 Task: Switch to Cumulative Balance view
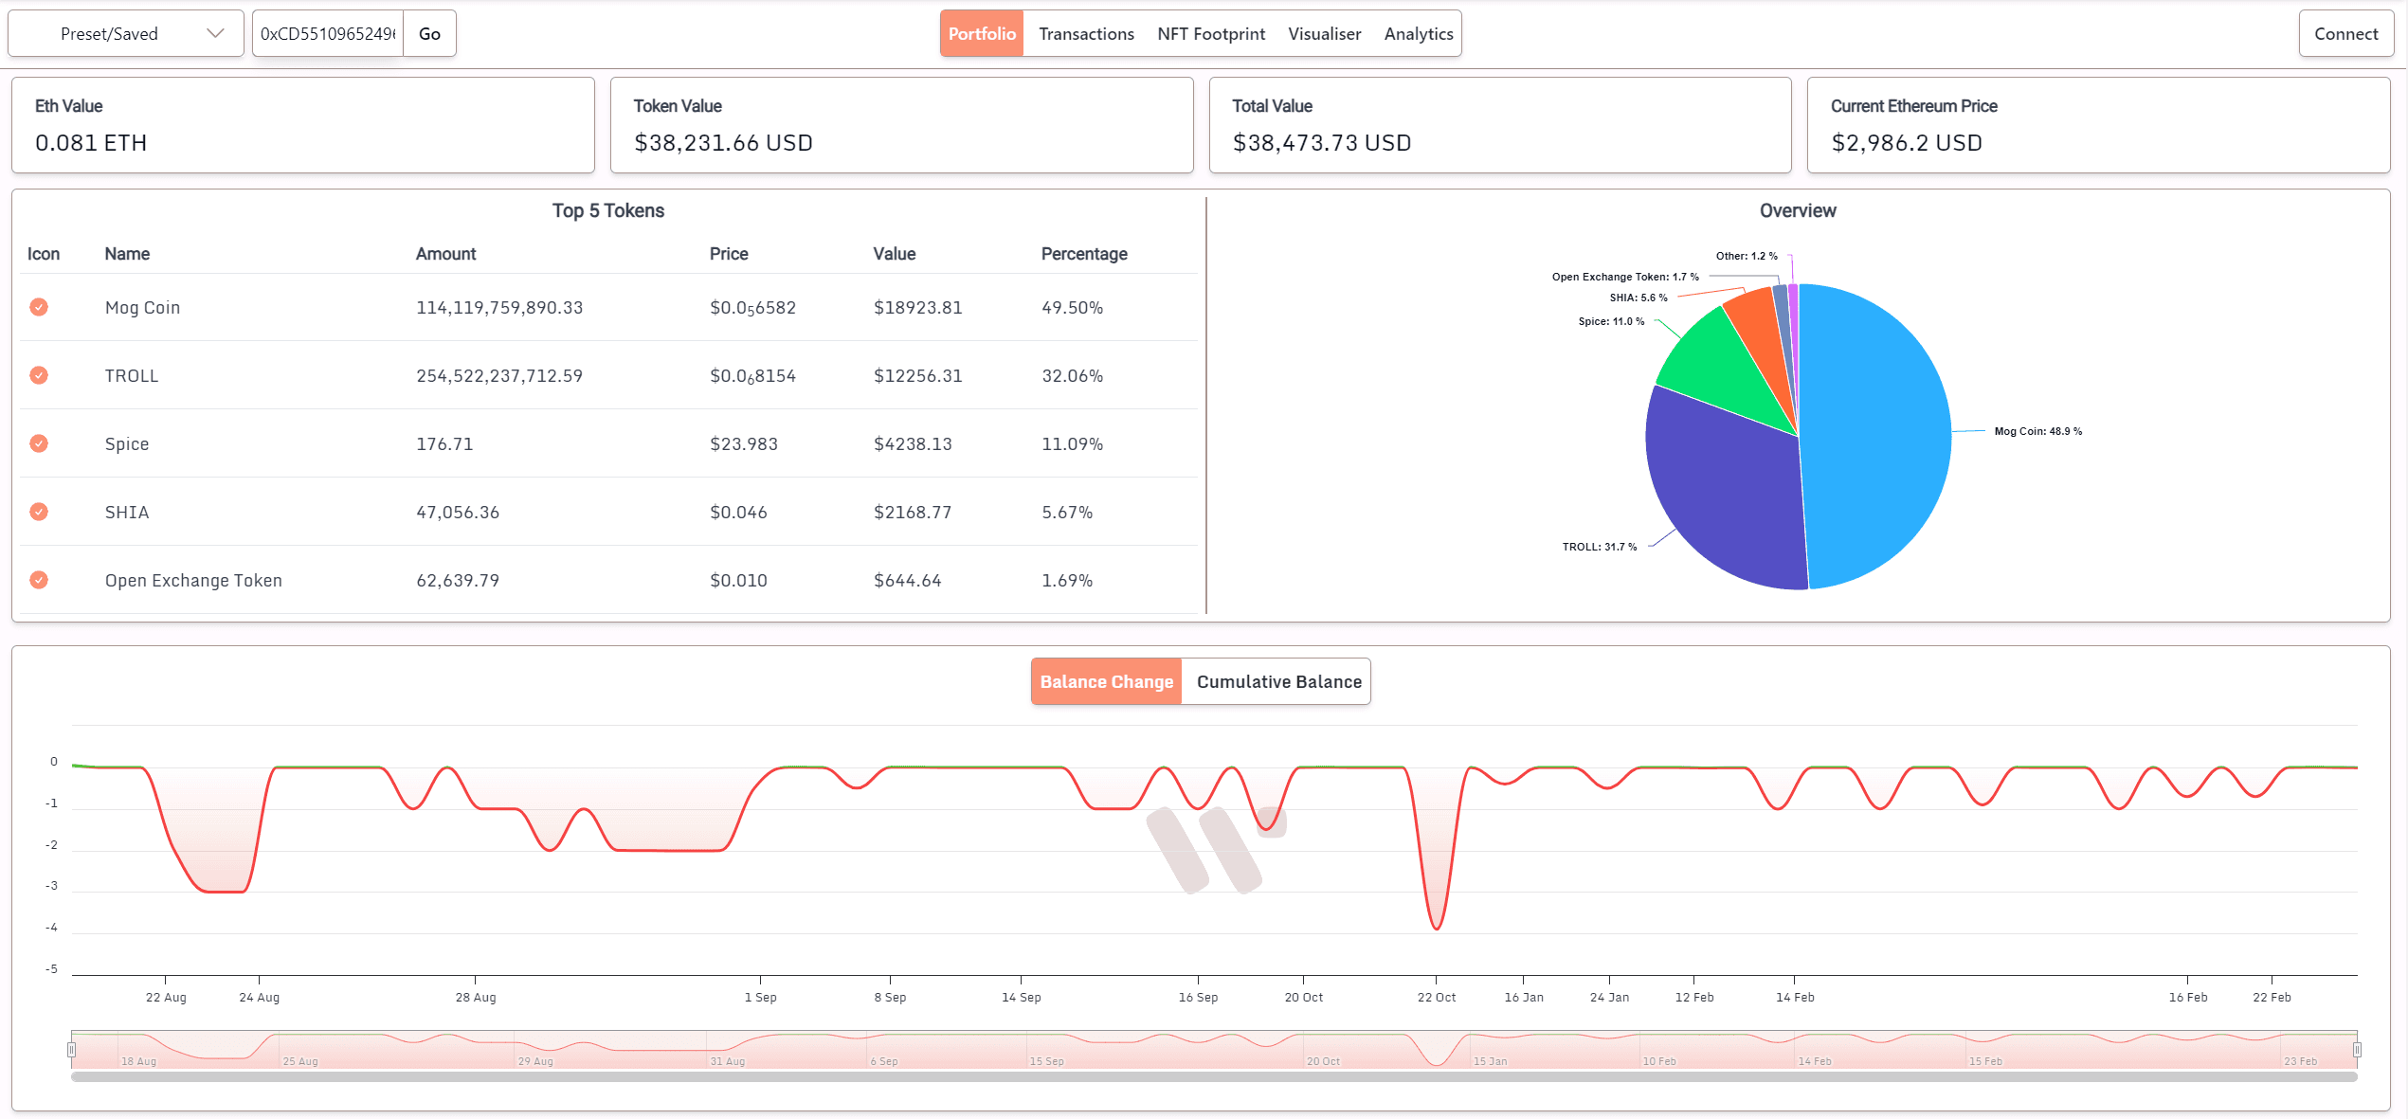click(1278, 681)
